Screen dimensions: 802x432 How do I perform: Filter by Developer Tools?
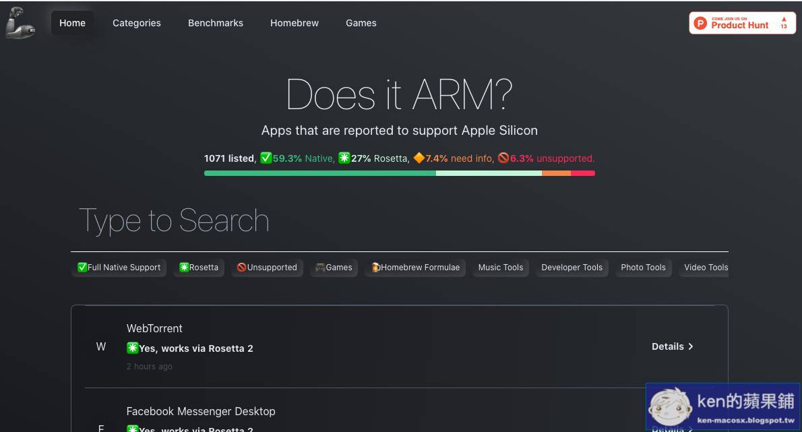[572, 268]
